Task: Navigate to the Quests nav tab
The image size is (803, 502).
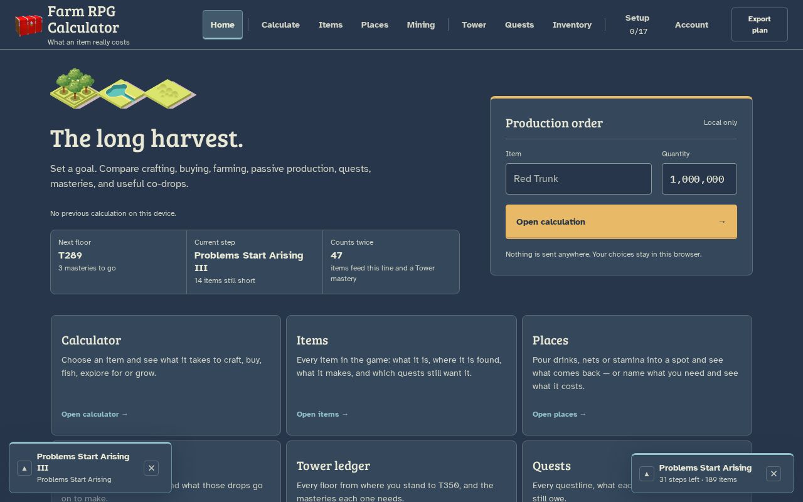Action: click(519, 25)
